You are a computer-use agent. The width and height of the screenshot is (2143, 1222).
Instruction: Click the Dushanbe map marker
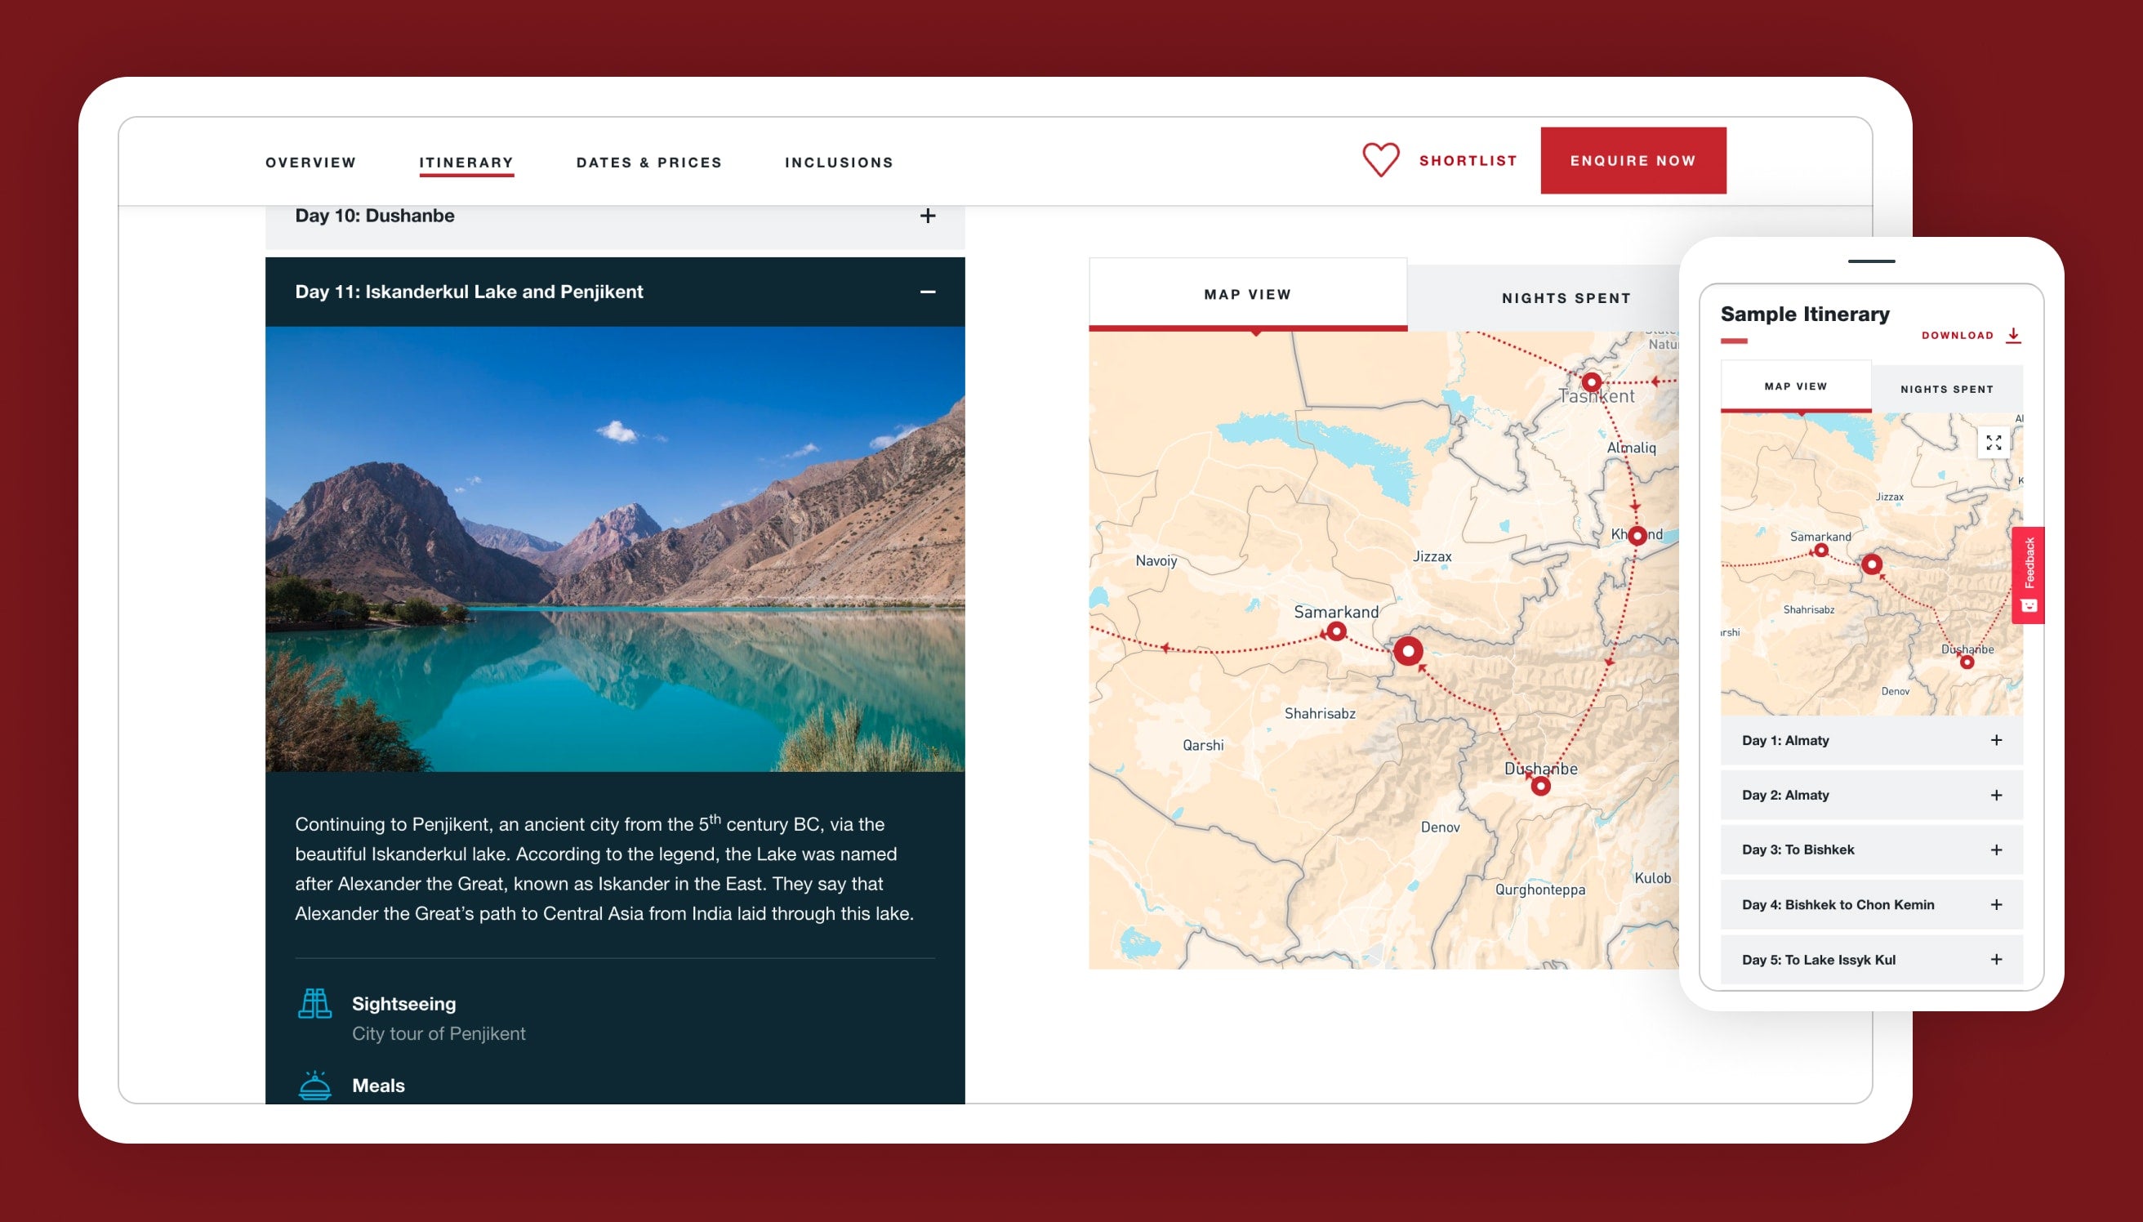[x=1540, y=787]
